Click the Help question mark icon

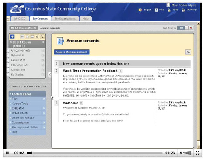(x=156, y=10)
